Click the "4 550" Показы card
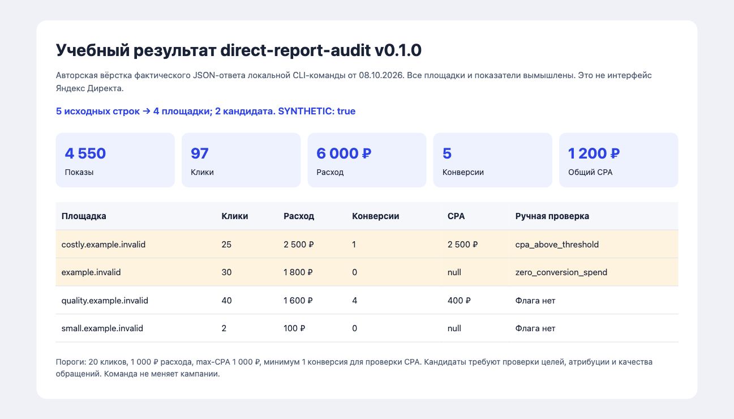 115,160
